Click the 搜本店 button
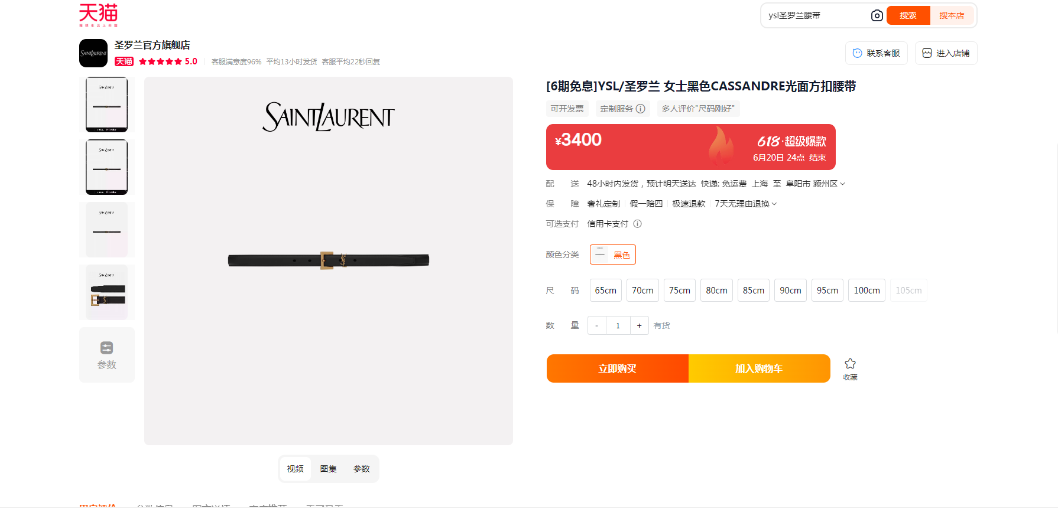This screenshot has height=509, width=1058. coord(952,15)
